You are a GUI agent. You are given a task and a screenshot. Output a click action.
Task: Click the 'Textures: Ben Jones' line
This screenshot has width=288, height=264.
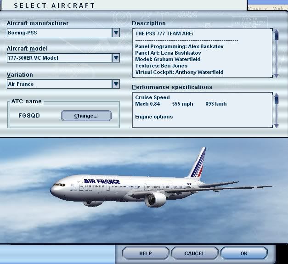(161, 66)
